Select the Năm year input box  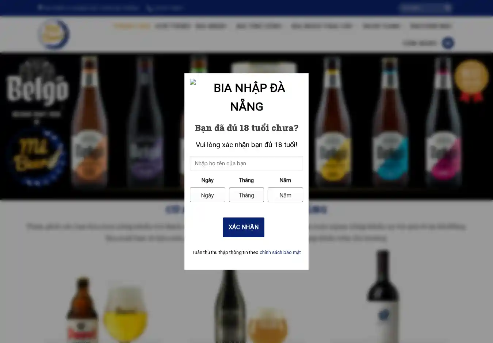[x=285, y=195]
